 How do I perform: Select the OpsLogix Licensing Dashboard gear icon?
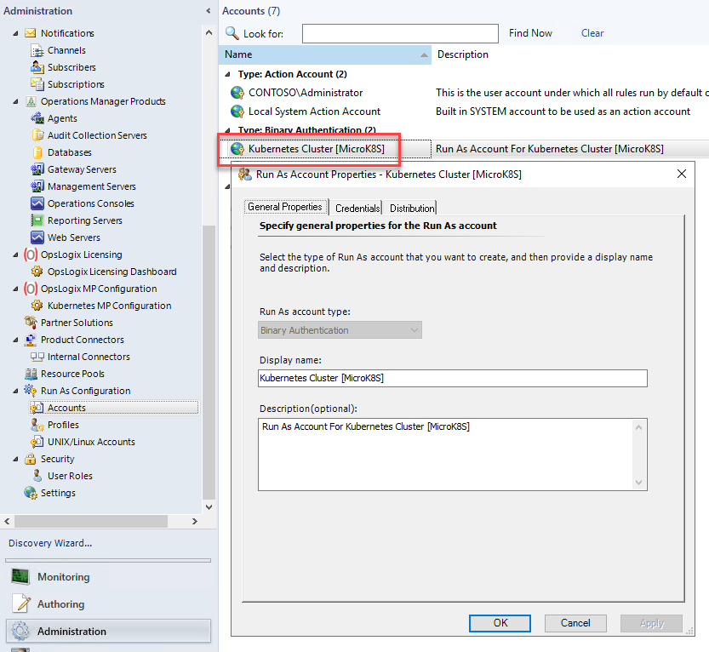point(37,272)
